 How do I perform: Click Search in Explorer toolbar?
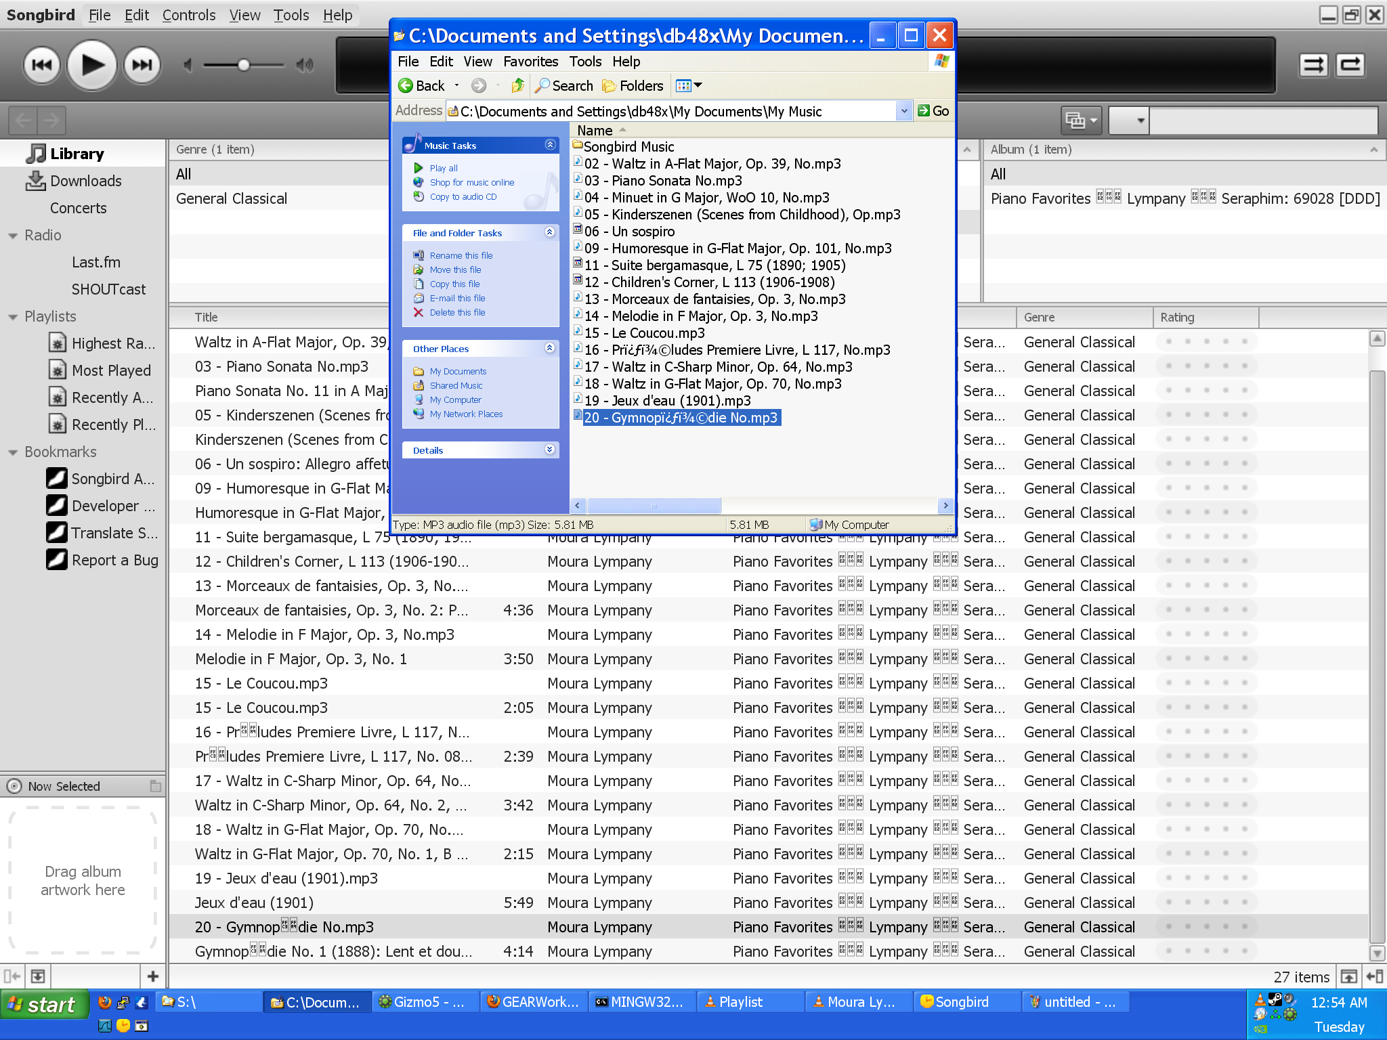pos(564,85)
